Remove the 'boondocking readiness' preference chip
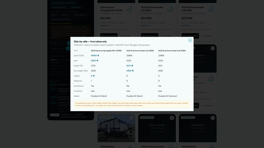Screen dimensions: 264x148 (71, 19)
